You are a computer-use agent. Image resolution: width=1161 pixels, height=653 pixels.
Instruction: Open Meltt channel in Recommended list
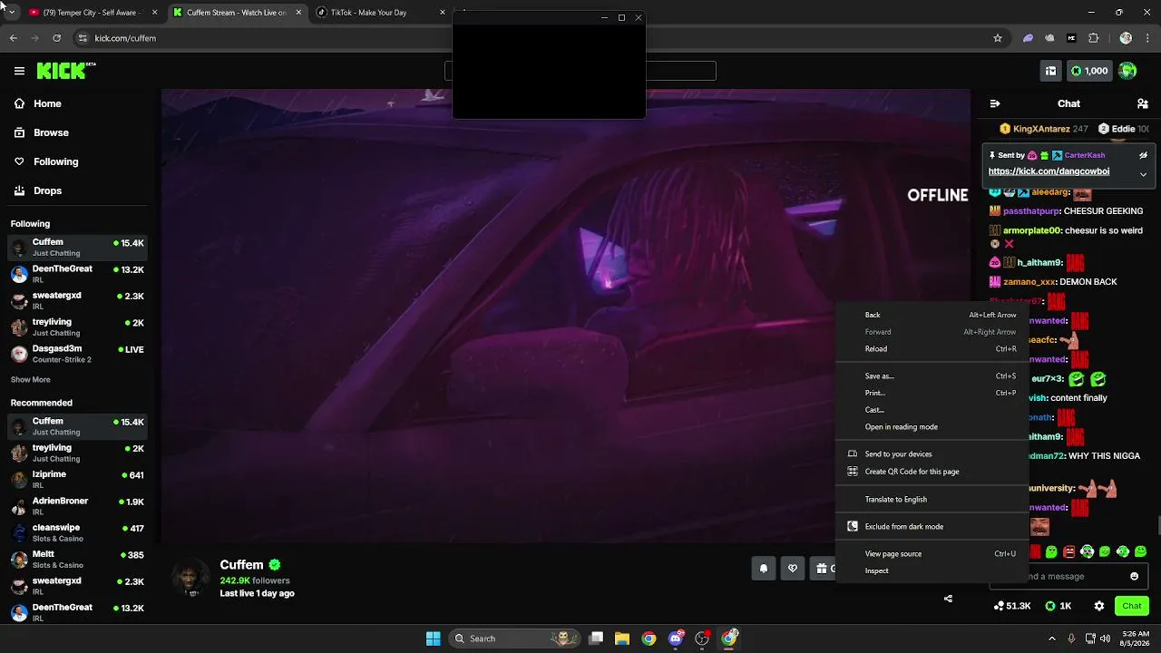pyautogui.click(x=77, y=559)
